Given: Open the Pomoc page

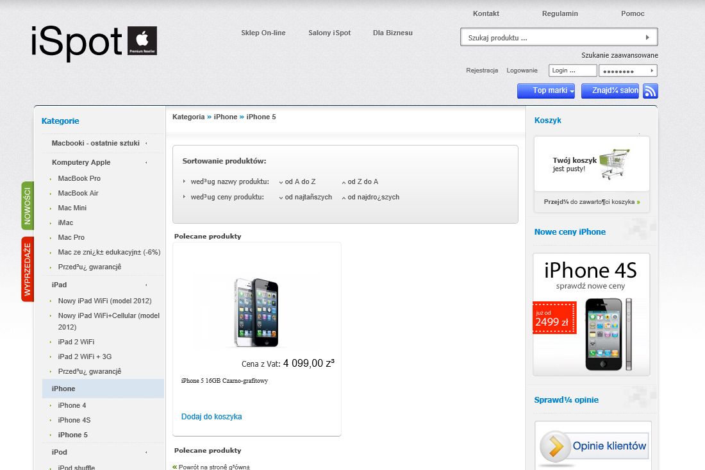Looking at the screenshot, I should pyautogui.click(x=633, y=13).
